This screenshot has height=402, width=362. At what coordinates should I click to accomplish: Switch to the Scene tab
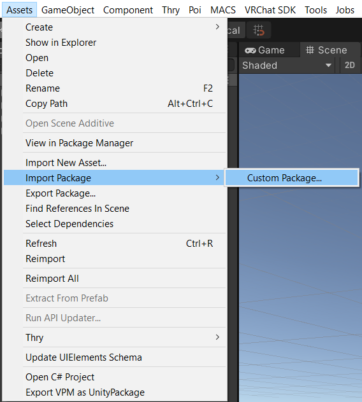[x=330, y=50]
